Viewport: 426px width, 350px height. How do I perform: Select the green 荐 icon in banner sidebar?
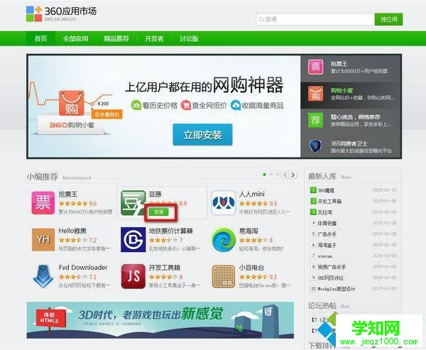(315, 120)
